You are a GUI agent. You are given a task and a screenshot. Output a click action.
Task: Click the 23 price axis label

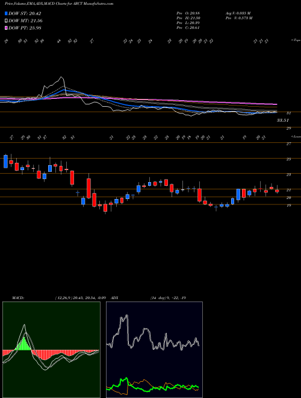coord(288,175)
